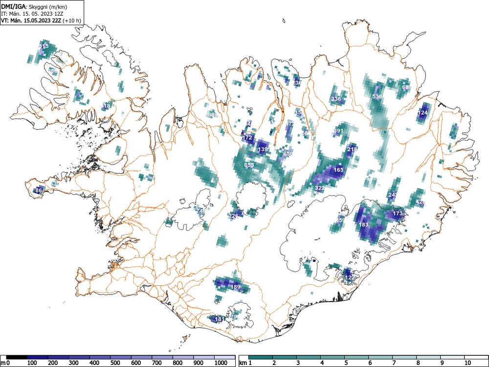This screenshot has width=489, height=367.
Task: Click the map value '189'
Action: coord(236,287)
